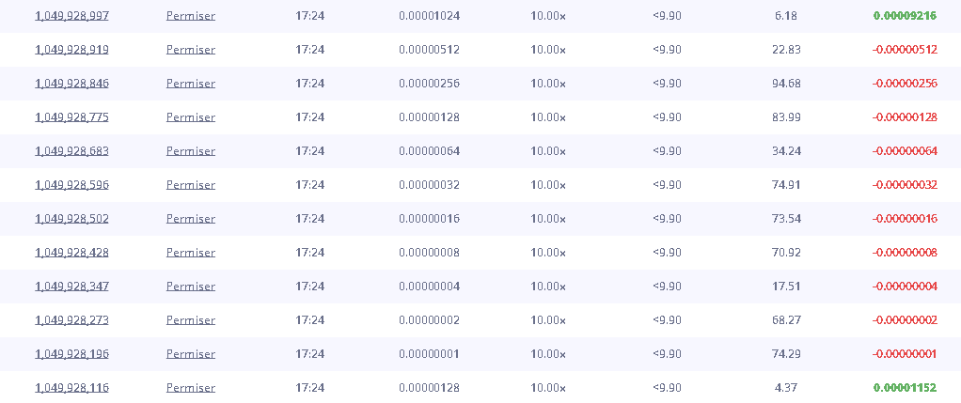This screenshot has height=403, width=961.
Task: Select bet ID 1,049,928,596
Action: click(71, 185)
